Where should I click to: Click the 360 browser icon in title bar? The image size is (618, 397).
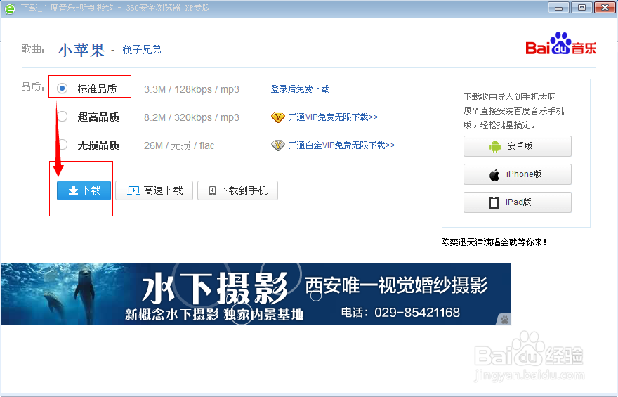point(9,8)
